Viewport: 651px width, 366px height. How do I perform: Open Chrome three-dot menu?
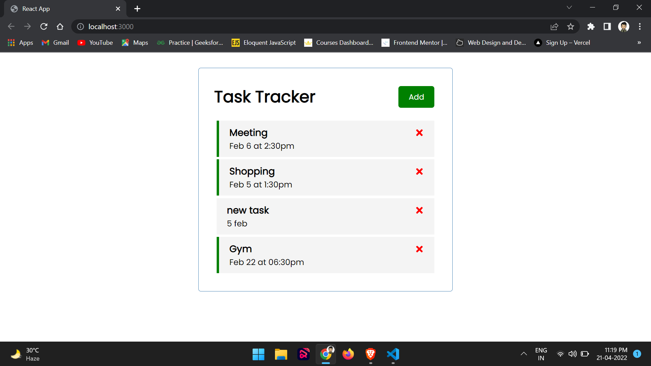click(x=640, y=26)
